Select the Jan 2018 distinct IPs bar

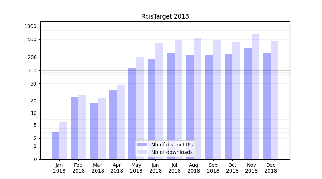point(55,146)
